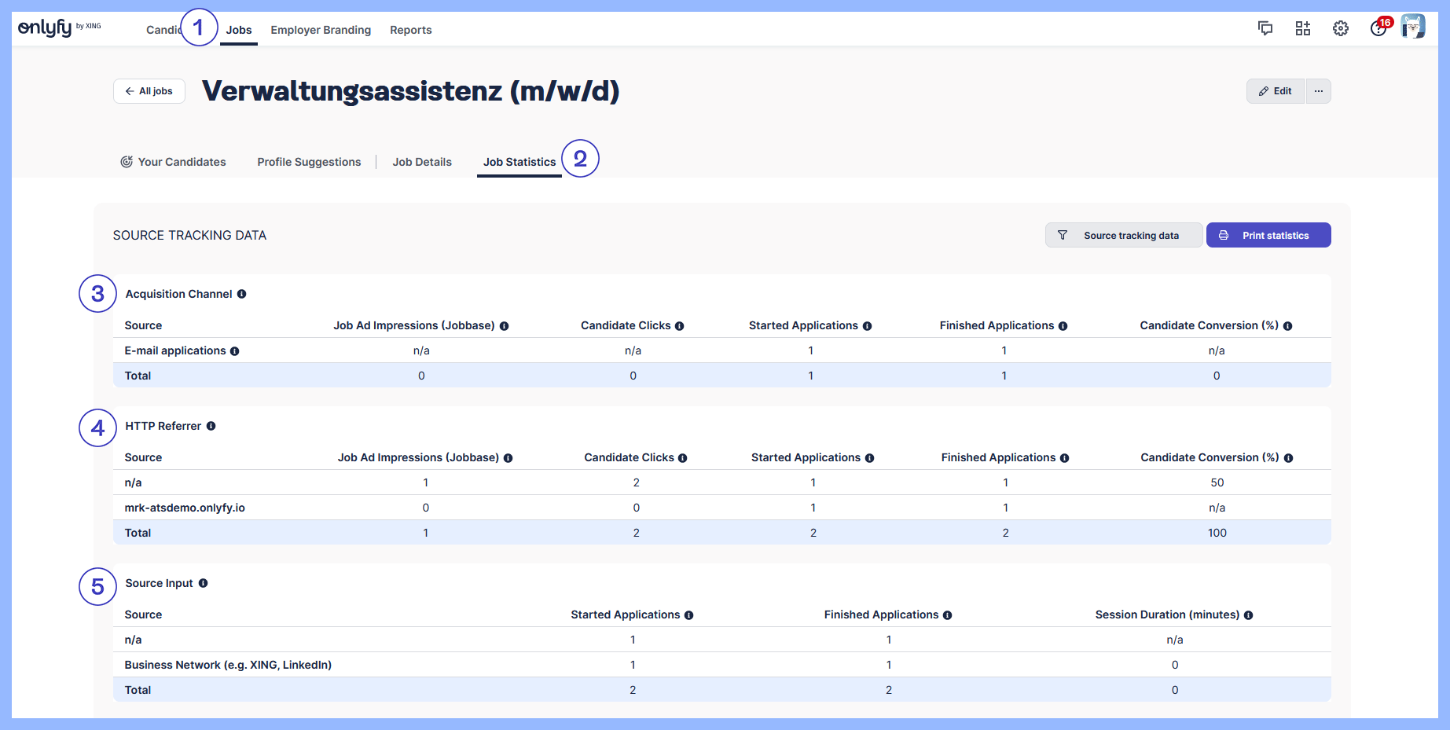Click the Edit job button
This screenshot has width=1450, height=730.
tap(1275, 91)
